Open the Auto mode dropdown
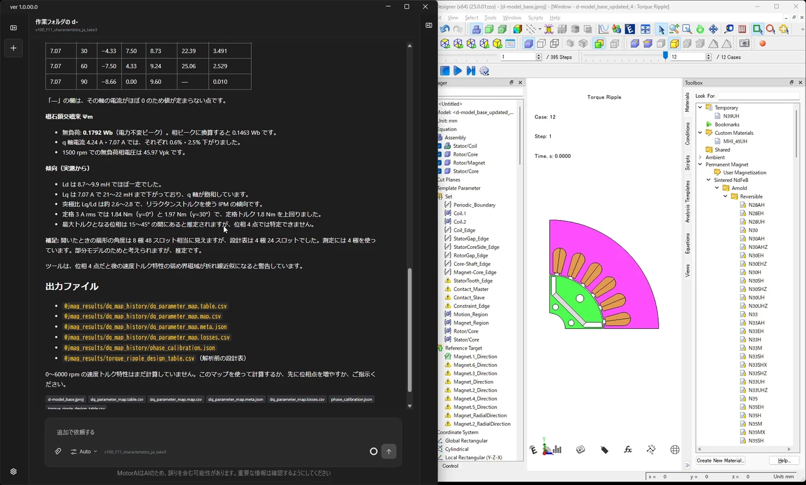The image size is (806, 485). pyautogui.click(x=84, y=451)
